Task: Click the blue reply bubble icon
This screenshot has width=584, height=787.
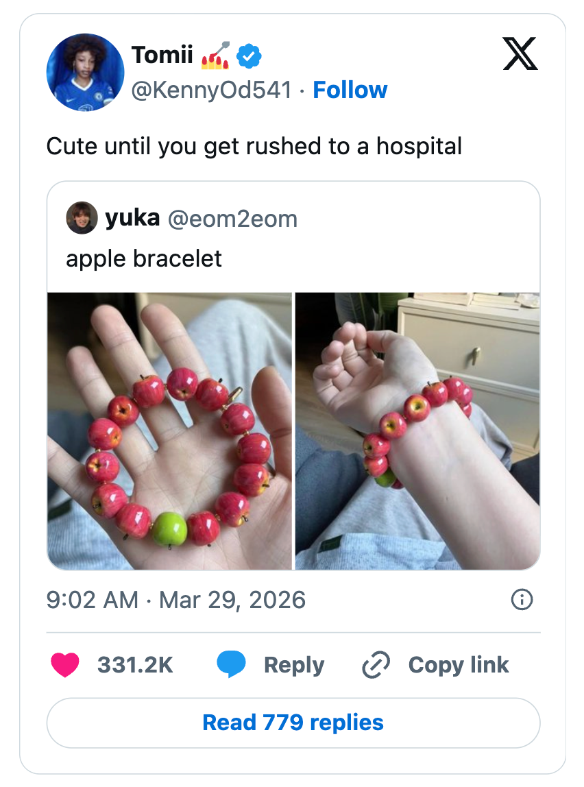Action: (x=231, y=664)
